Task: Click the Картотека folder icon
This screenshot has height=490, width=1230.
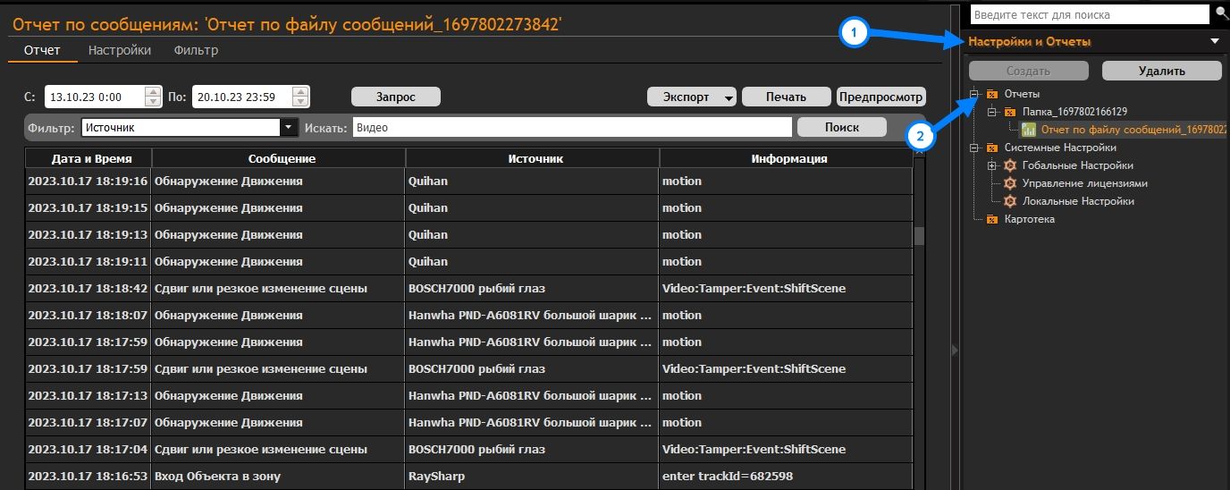Action: [992, 219]
